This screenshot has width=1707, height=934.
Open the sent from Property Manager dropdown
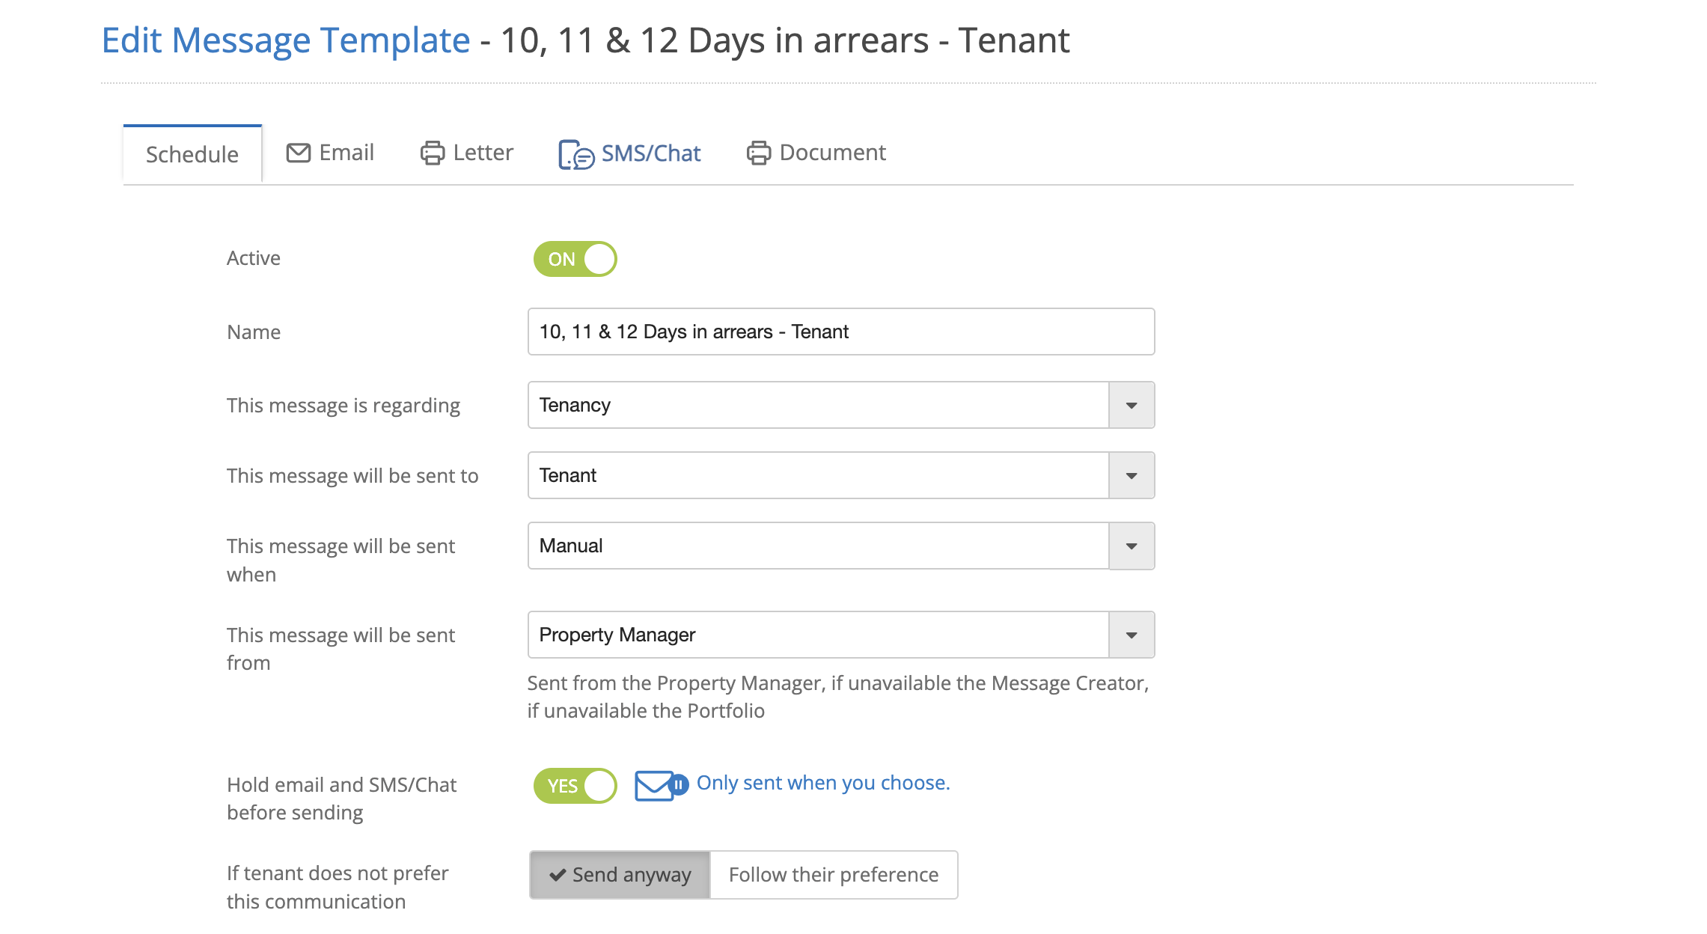click(x=841, y=635)
